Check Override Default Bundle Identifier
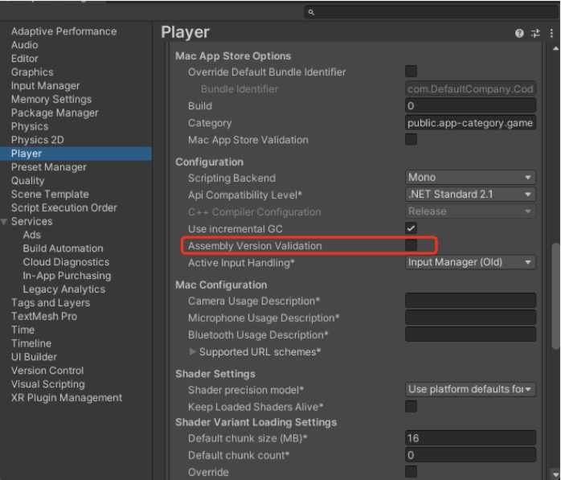Image resolution: width=561 pixels, height=480 pixels. [x=412, y=72]
